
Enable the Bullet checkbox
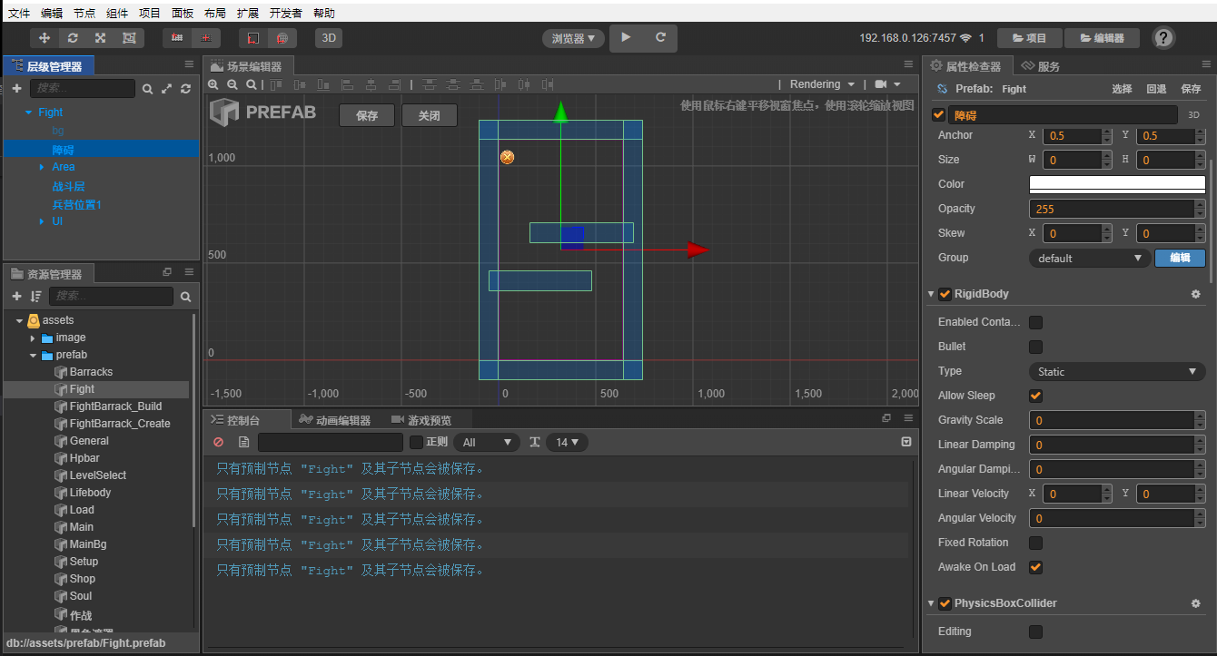pyautogui.click(x=1035, y=347)
